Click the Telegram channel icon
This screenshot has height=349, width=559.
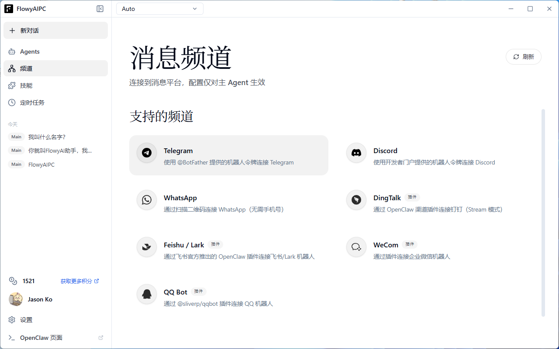pyautogui.click(x=147, y=153)
